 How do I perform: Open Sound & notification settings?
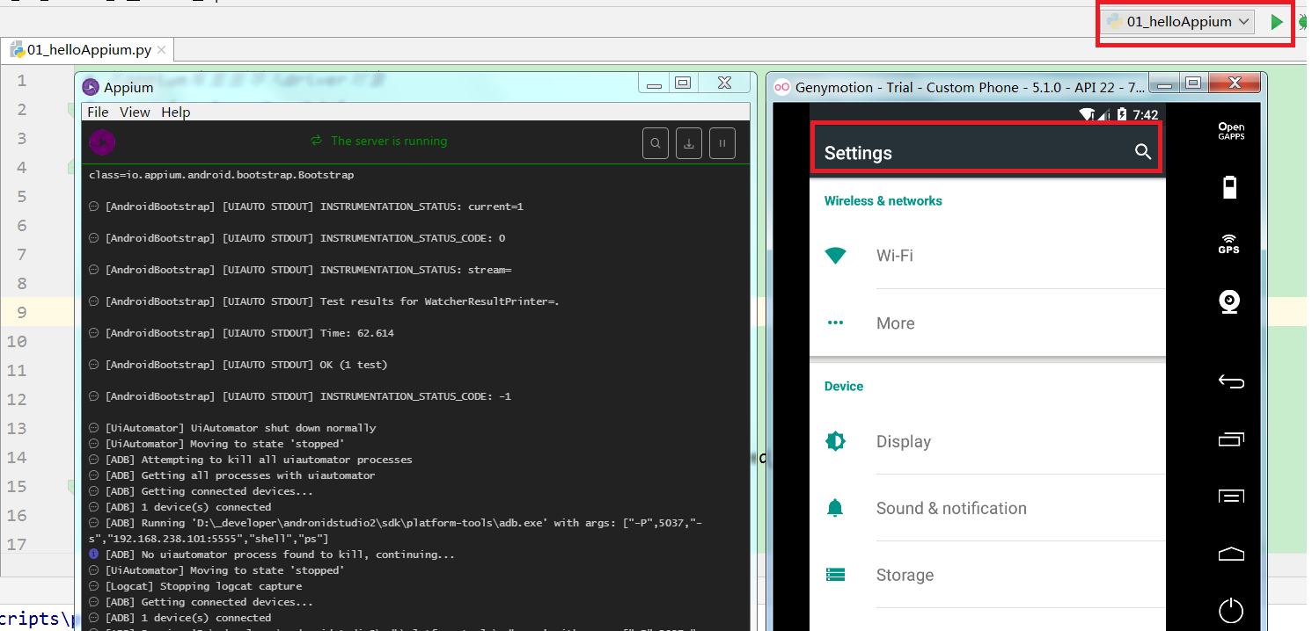click(987, 508)
